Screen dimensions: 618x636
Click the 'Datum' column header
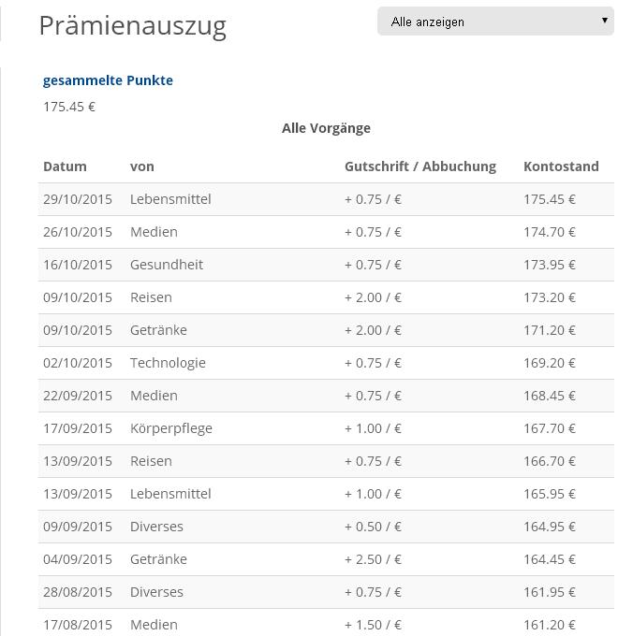tap(65, 166)
